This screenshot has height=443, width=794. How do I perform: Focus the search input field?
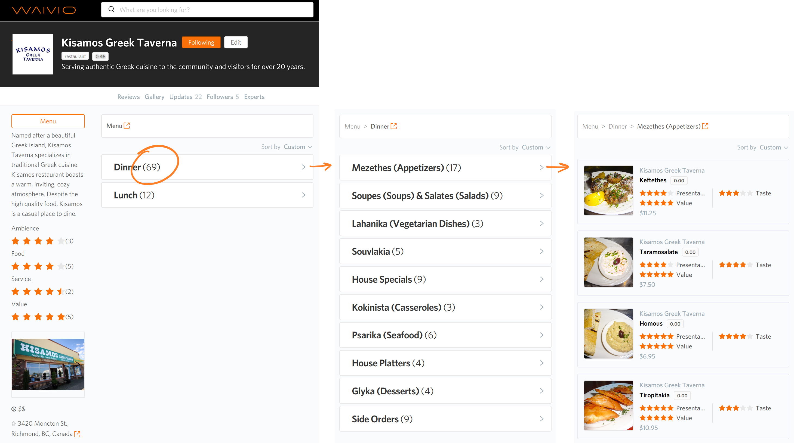point(207,10)
